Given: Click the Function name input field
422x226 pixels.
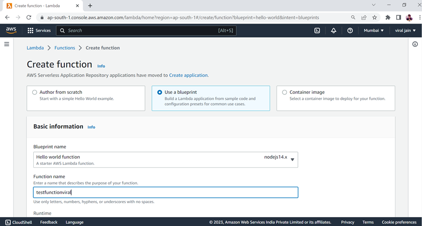Looking at the screenshot, I should (165, 192).
